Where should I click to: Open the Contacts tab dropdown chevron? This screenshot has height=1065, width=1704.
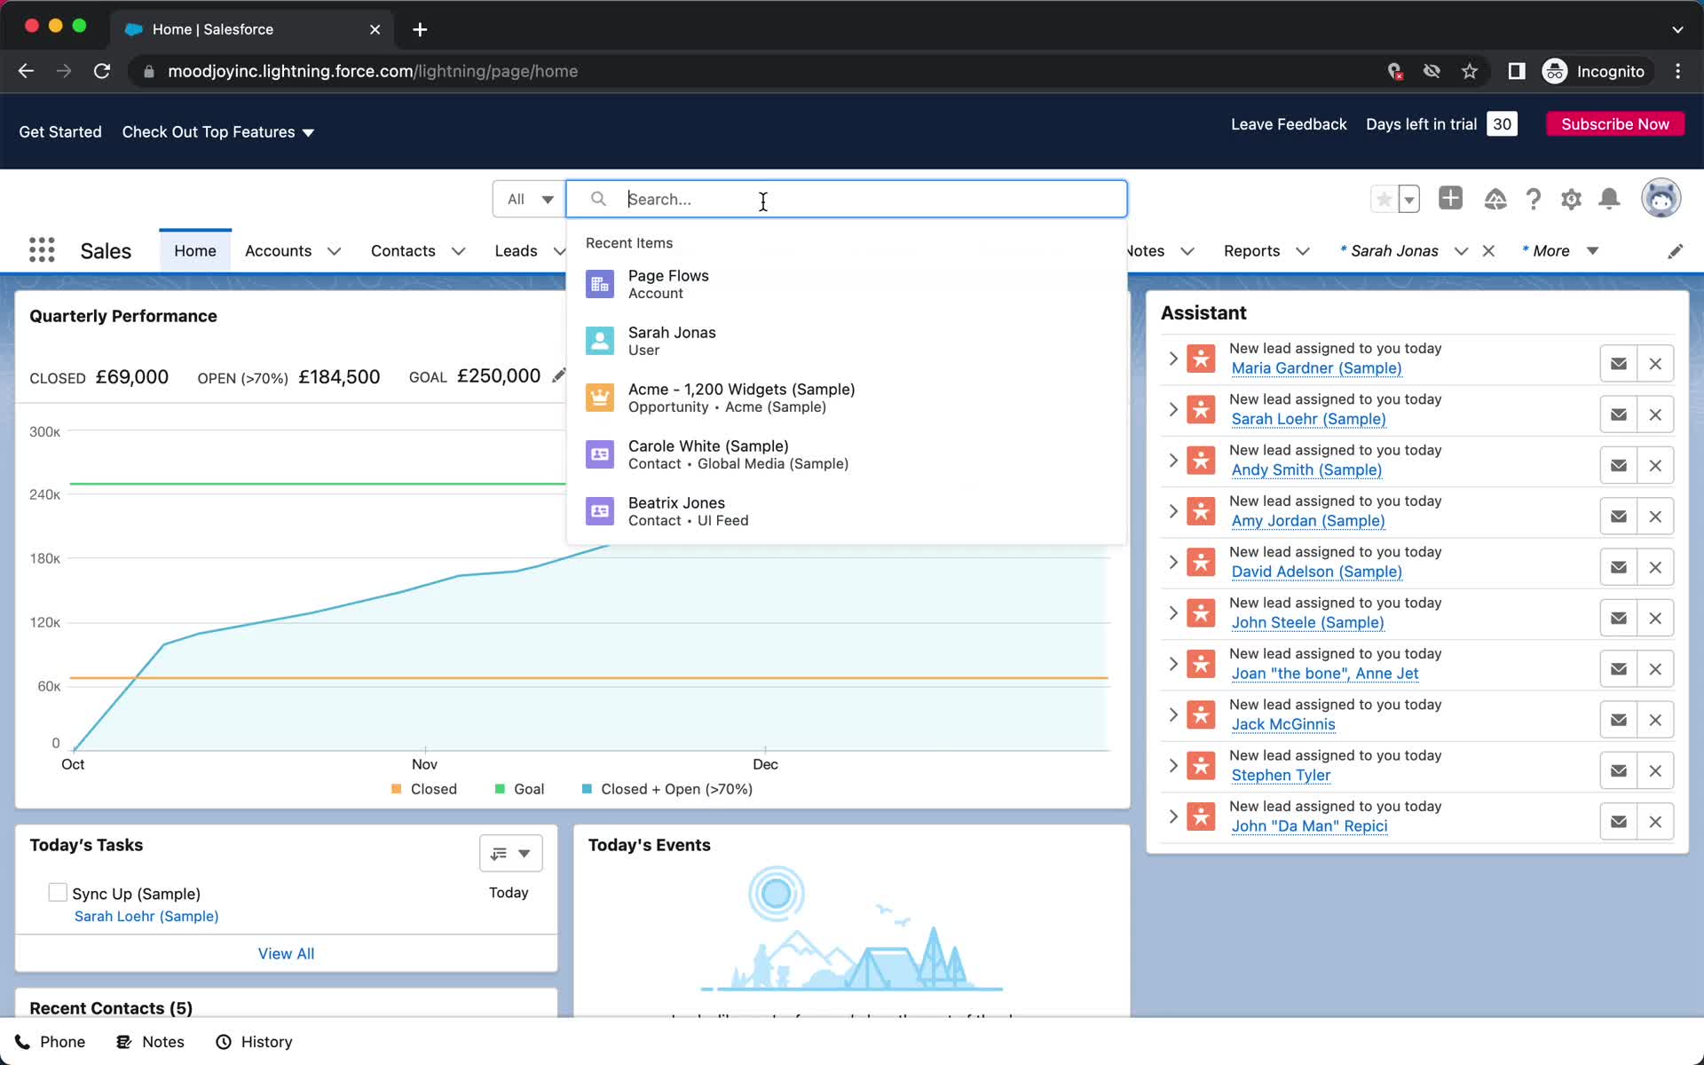[x=458, y=251]
